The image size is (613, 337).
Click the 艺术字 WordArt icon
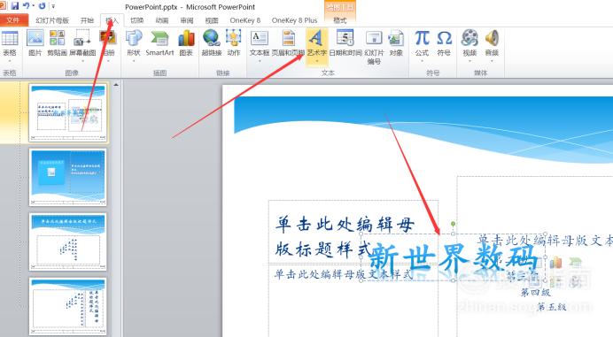pyautogui.click(x=316, y=38)
